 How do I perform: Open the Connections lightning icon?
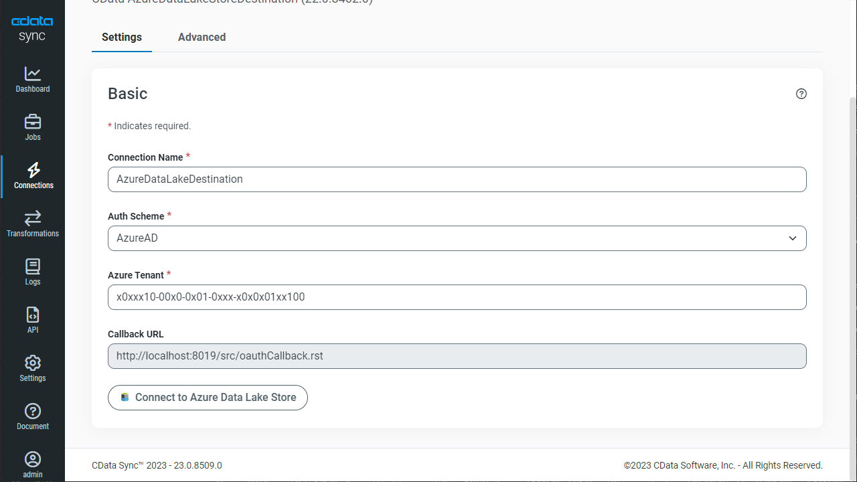tap(33, 170)
